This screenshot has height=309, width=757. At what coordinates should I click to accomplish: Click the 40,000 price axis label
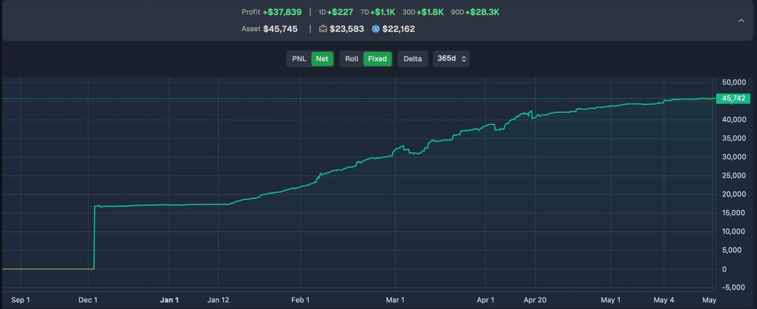tap(734, 120)
